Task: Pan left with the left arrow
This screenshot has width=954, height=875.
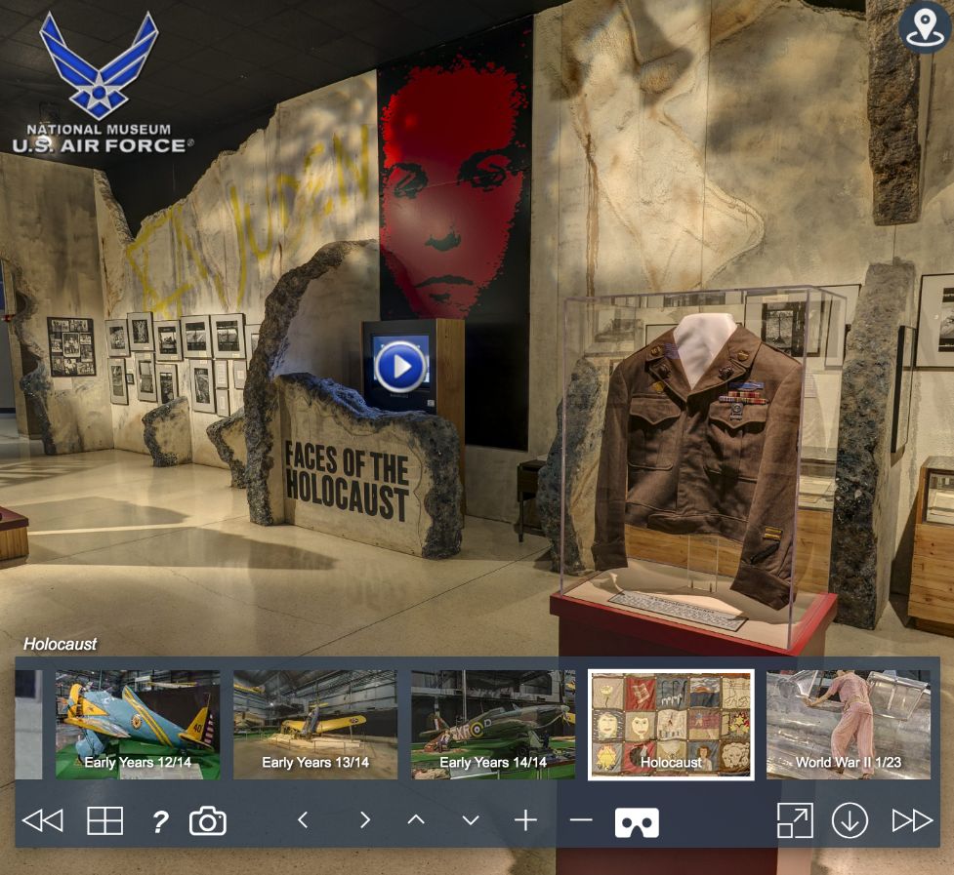Action: [x=303, y=820]
